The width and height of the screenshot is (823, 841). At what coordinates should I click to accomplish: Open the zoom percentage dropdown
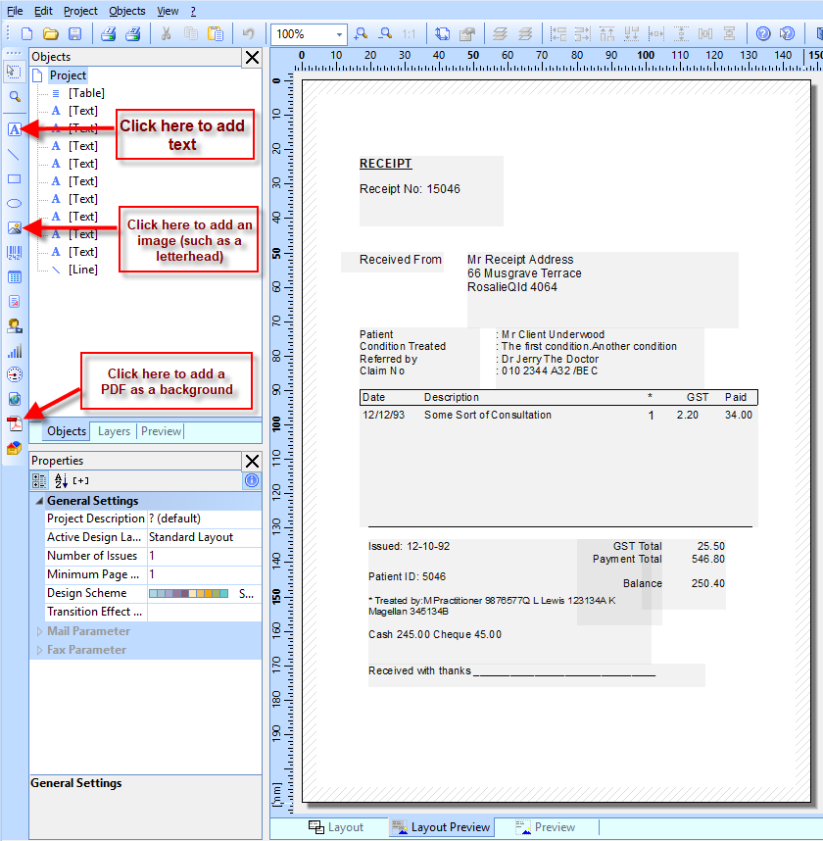pos(339,34)
